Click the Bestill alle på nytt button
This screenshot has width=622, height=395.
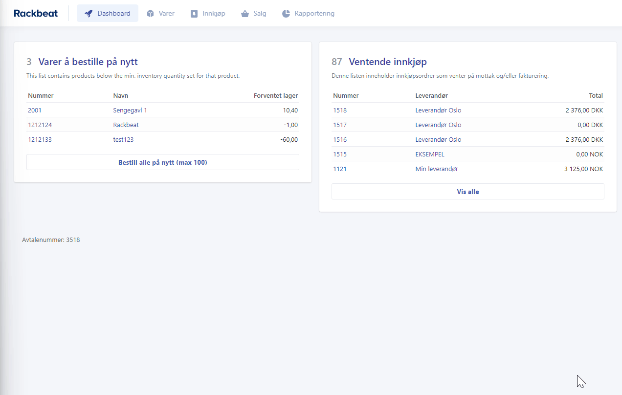tap(162, 162)
